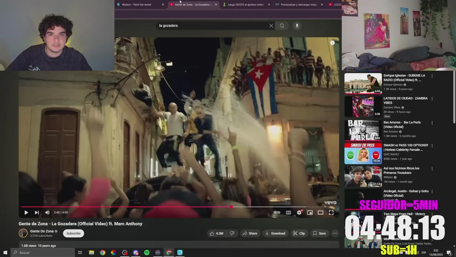Open Task View on the taskbar
The height and width of the screenshot is (257, 456).
[80, 252]
